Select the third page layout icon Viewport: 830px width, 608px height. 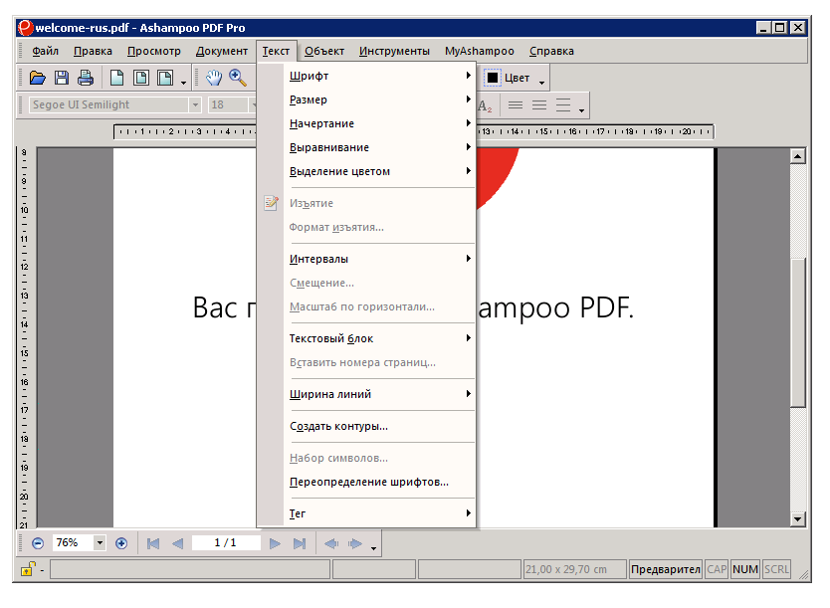tap(165, 79)
